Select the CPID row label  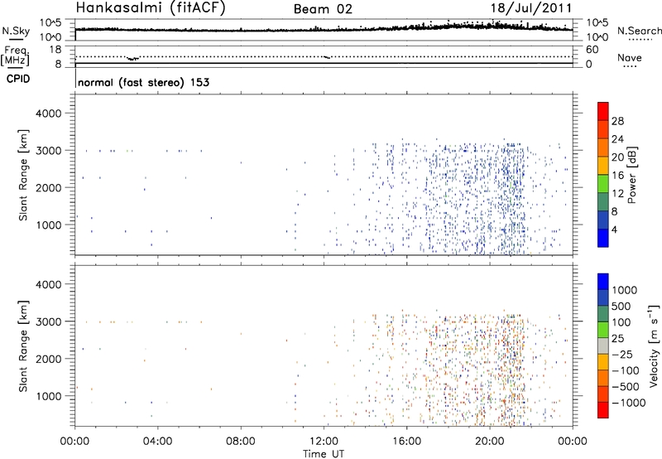(x=18, y=79)
